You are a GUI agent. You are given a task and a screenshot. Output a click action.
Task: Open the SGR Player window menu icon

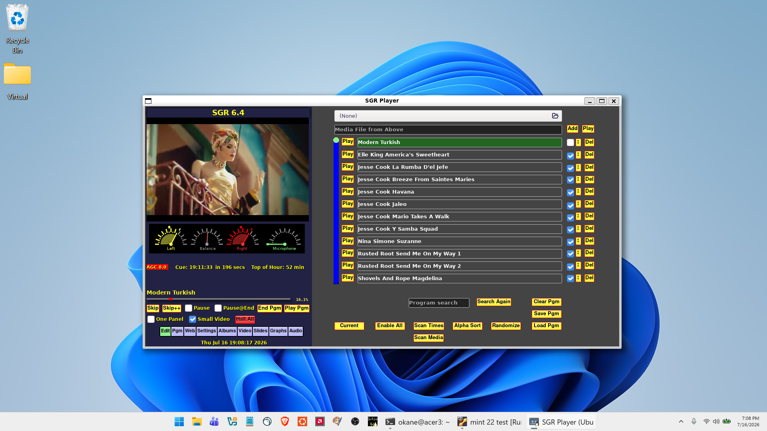point(148,101)
